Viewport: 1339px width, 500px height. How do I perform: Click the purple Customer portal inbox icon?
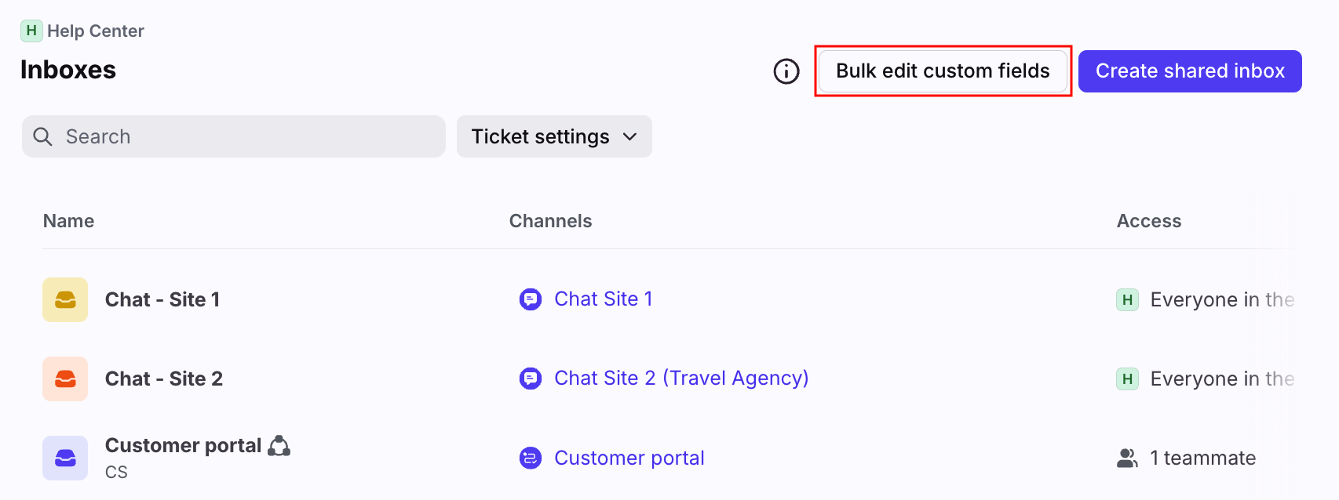[x=65, y=458]
